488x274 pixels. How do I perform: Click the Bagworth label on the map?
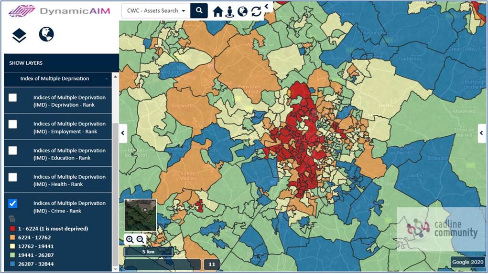click(183, 105)
